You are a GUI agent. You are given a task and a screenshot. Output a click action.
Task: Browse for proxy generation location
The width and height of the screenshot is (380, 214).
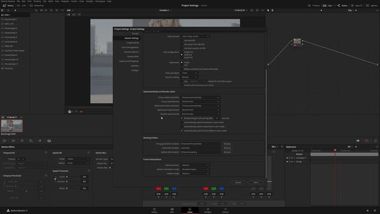click(227, 144)
